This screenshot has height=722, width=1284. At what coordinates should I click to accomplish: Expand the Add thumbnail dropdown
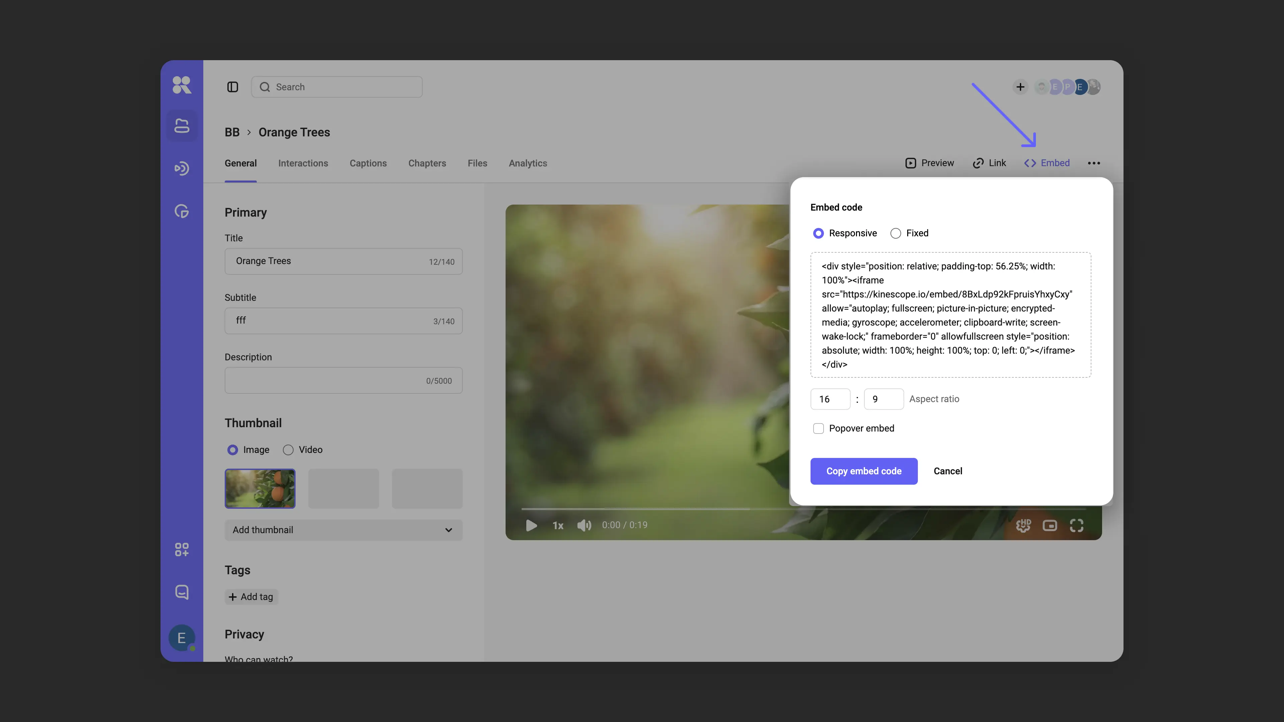tap(343, 530)
